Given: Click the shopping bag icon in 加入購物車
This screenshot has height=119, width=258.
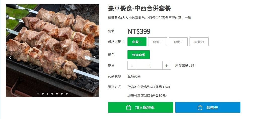Looking at the screenshot, I should tap(128, 107).
